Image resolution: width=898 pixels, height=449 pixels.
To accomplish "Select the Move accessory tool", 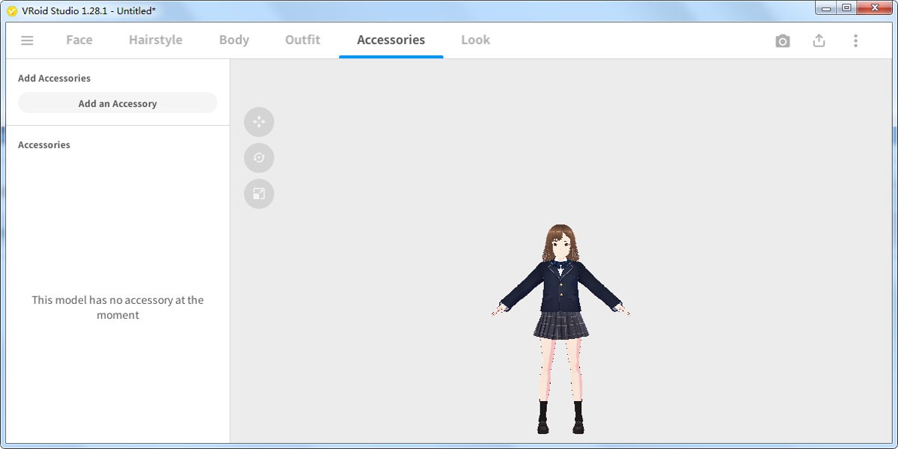I will (x=259, y=122).
